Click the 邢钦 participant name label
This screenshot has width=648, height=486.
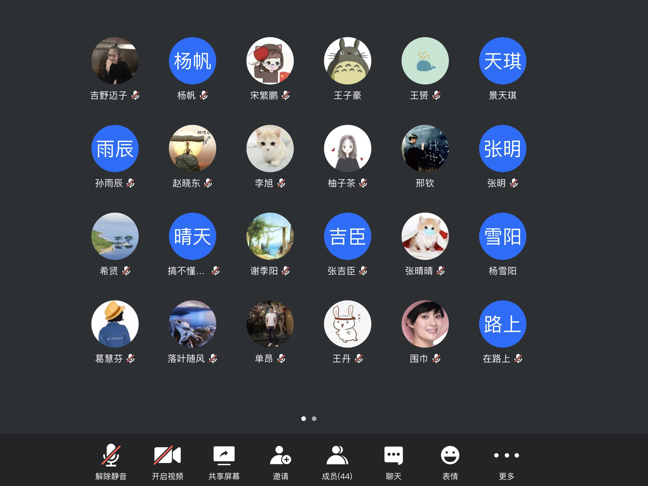click(425, 183)
